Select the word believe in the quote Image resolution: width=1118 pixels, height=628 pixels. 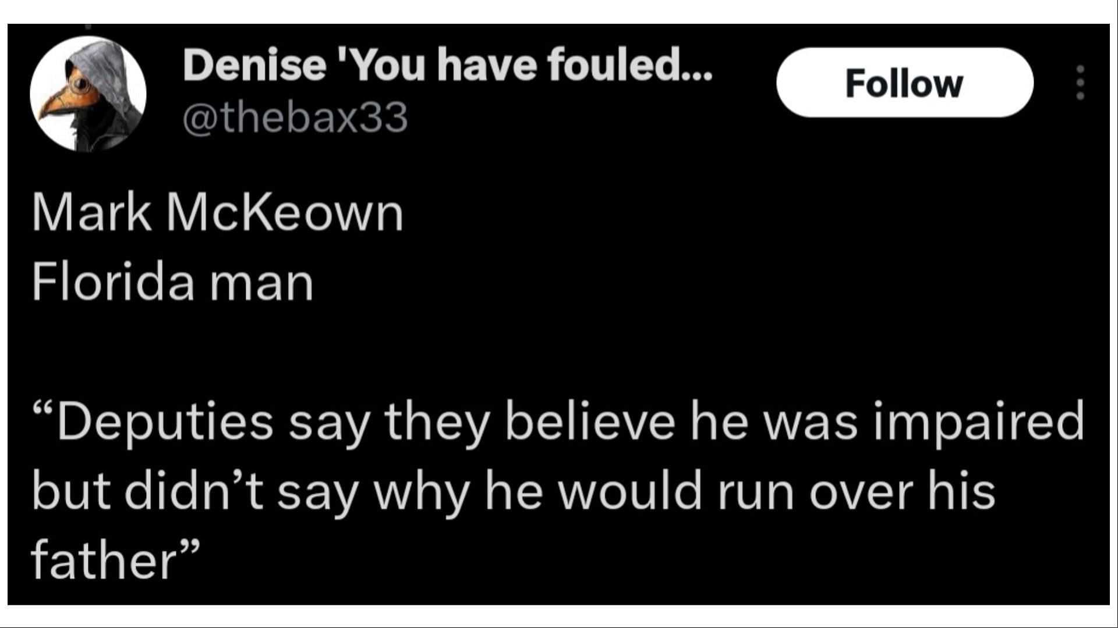[x=590, y=421]
